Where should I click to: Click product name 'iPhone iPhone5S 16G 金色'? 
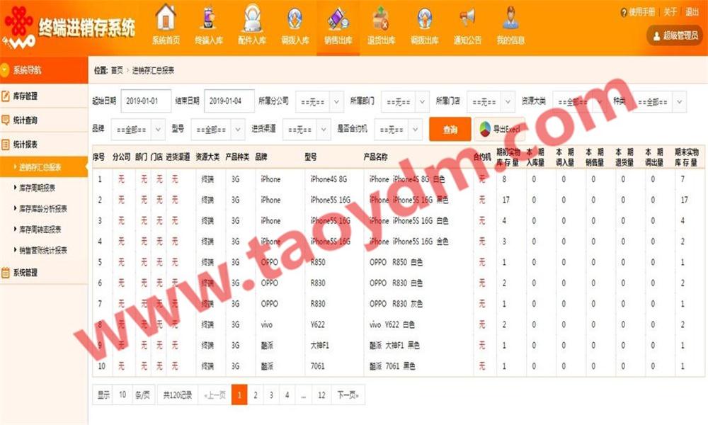(409, 242)
